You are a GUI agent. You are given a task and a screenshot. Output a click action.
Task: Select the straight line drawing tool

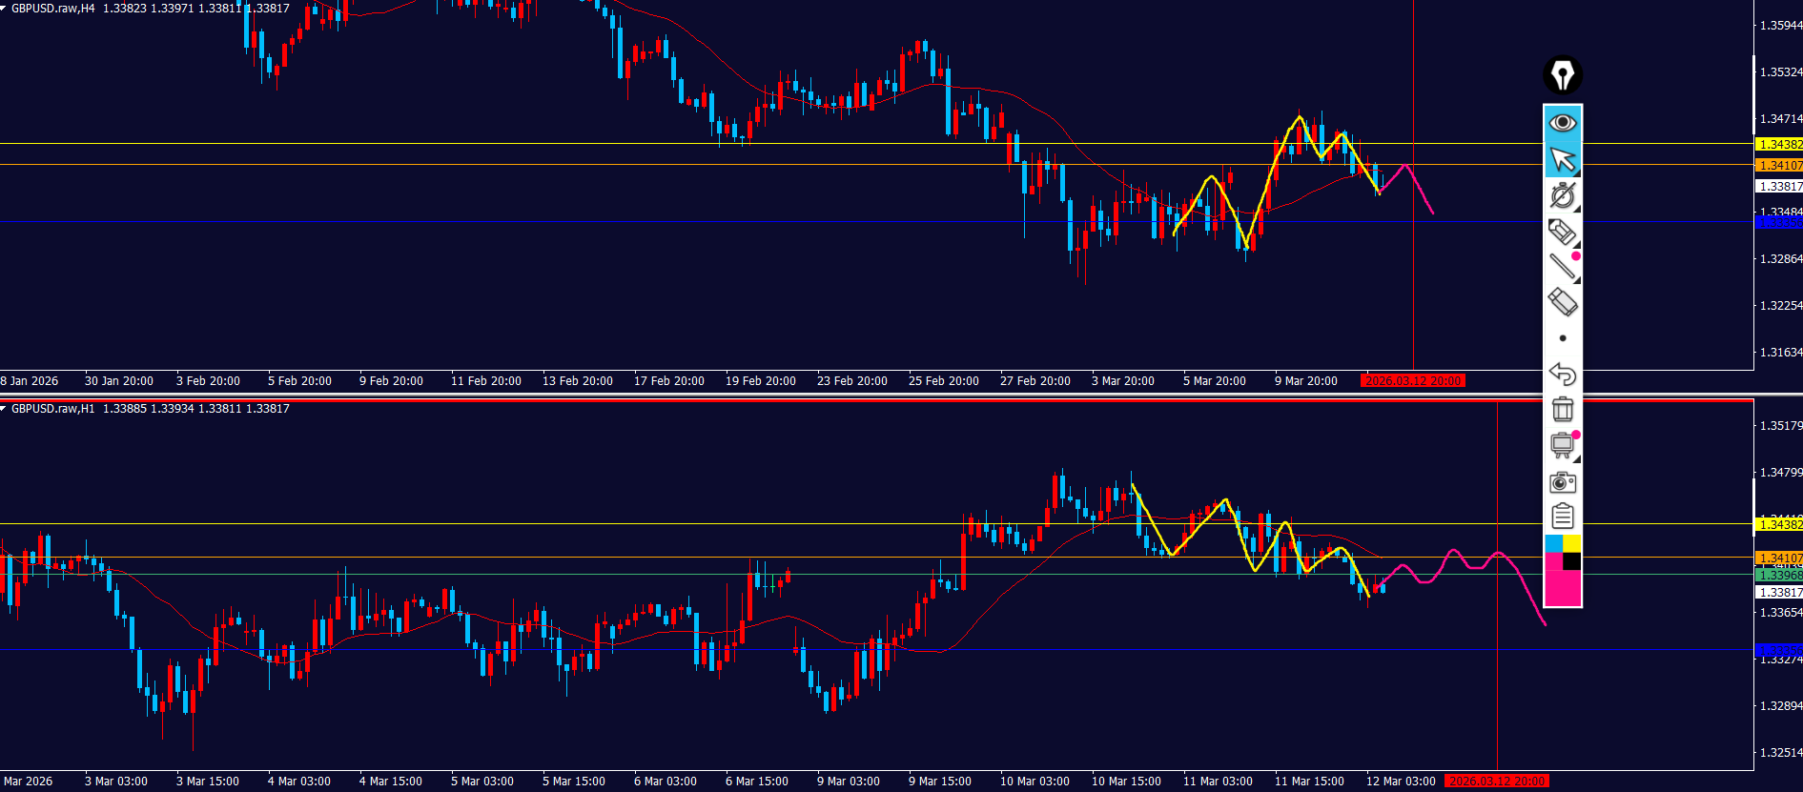click(1562, 267)
